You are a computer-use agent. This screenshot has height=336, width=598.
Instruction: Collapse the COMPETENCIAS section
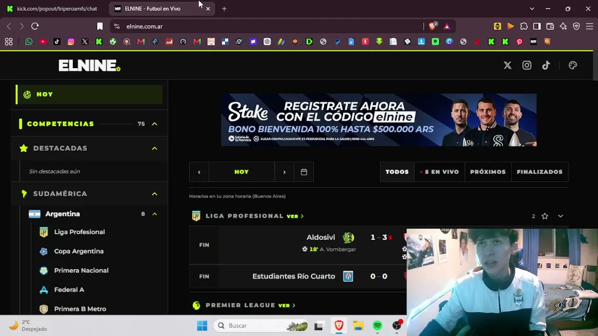155,124
